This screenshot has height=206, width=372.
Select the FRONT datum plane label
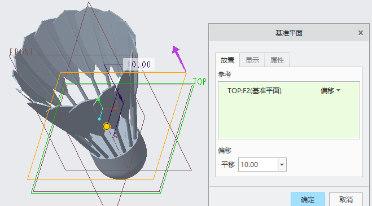21,52
